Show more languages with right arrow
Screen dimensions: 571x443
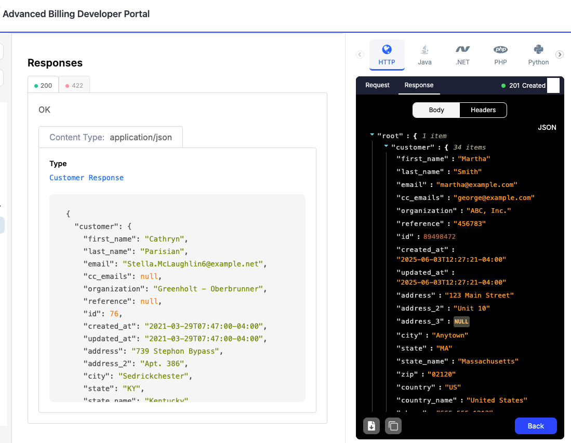coord(560,55)
